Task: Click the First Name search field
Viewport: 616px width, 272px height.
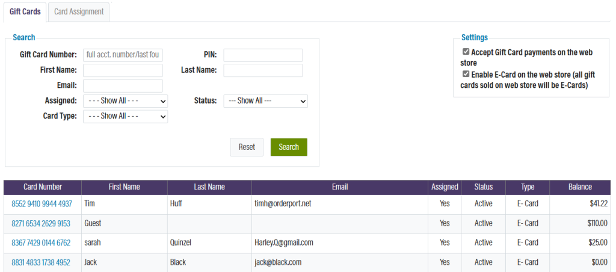Action: (123, 70)
